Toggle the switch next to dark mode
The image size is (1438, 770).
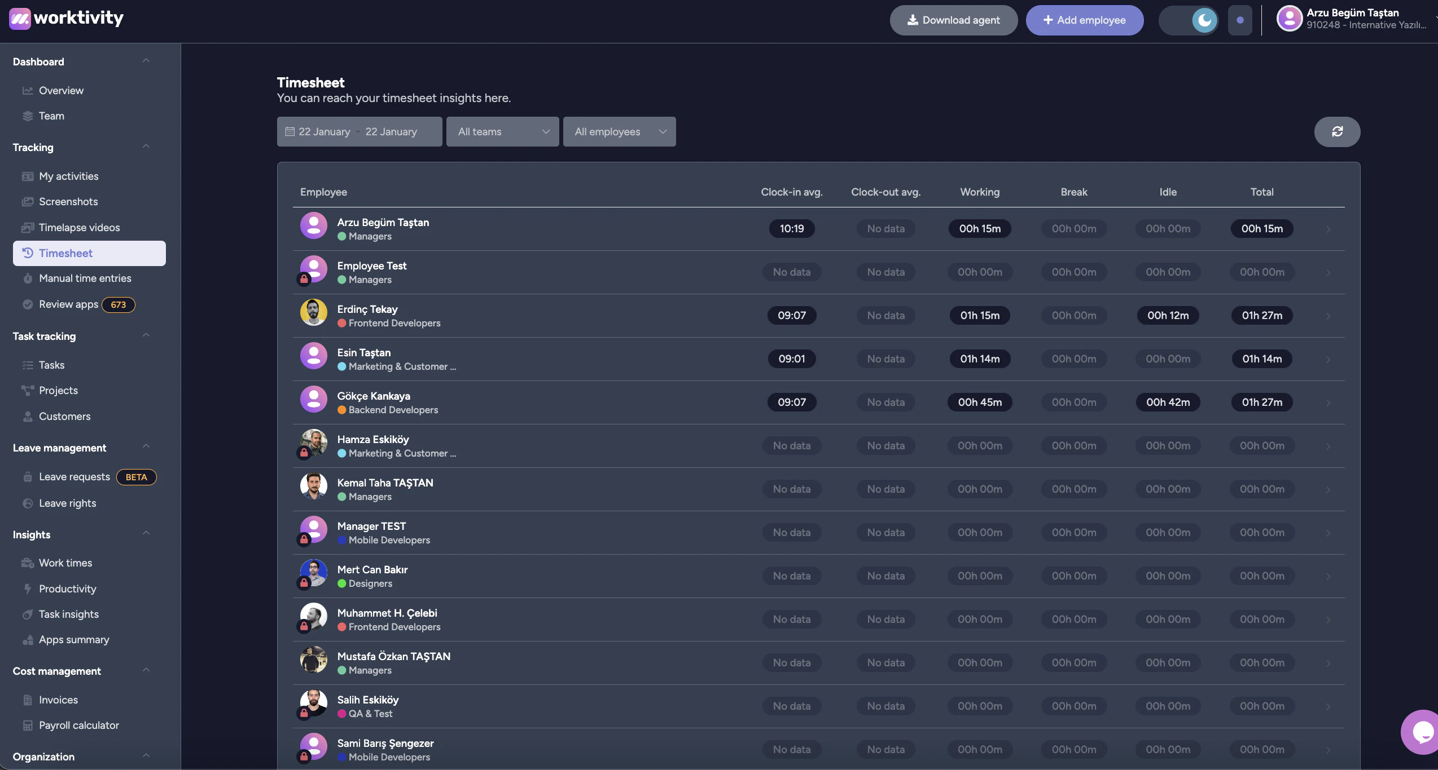(x=1240, y=20)
